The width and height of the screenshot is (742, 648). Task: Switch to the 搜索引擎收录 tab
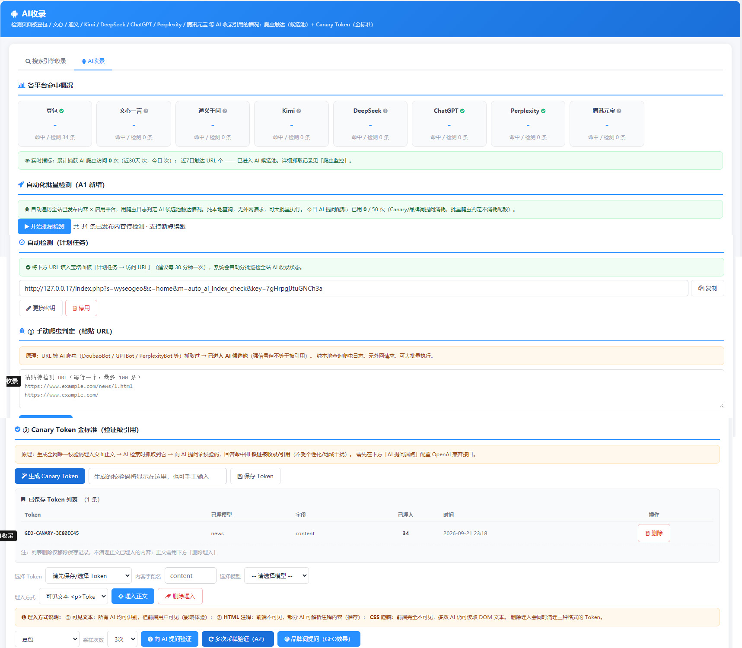(x=46, y=61)
